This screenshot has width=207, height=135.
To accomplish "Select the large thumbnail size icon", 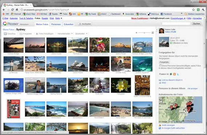I will 153,33.
